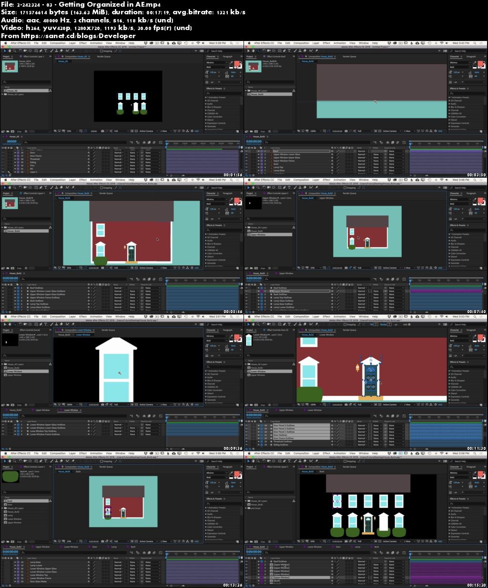In 00:07:40 frame, click the timeline playhead marker
This screenshot has height=588, width=488.
[410, 281]
